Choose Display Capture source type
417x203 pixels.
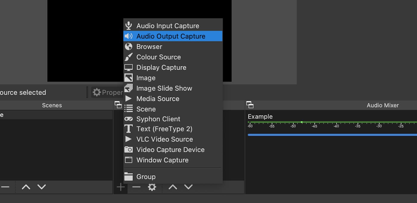coord(173,68)
